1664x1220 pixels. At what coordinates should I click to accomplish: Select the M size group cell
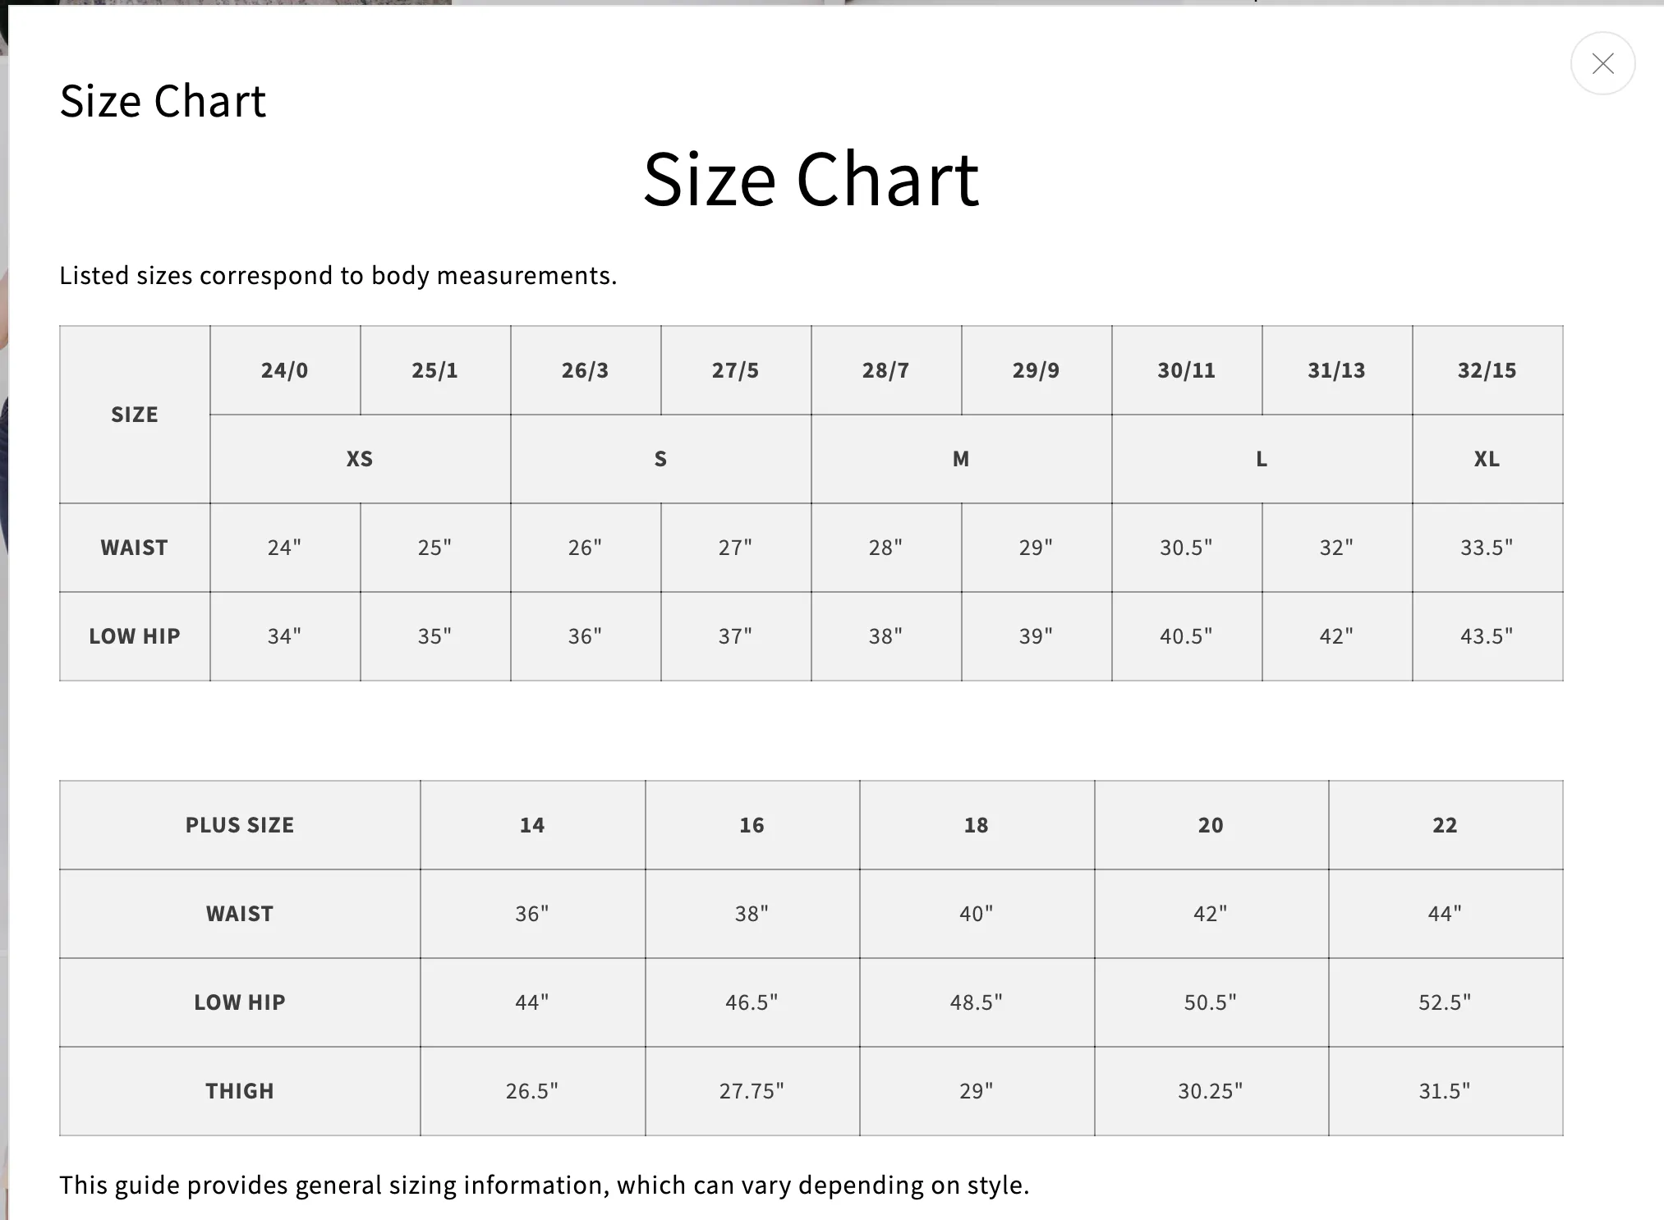click(961, 459)
